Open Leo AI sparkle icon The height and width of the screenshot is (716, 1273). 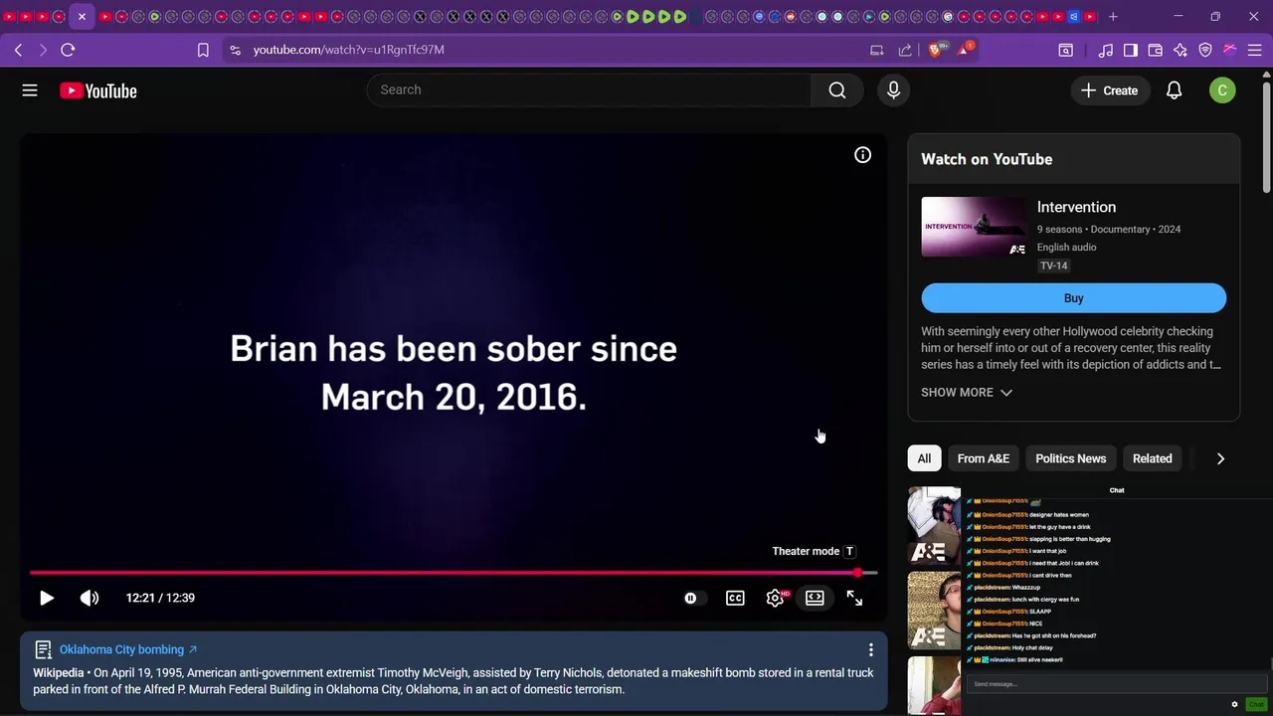pos(1181,50)
